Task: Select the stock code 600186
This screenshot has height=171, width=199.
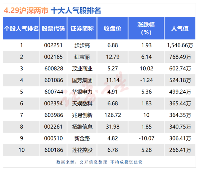Action: (54, 150)
